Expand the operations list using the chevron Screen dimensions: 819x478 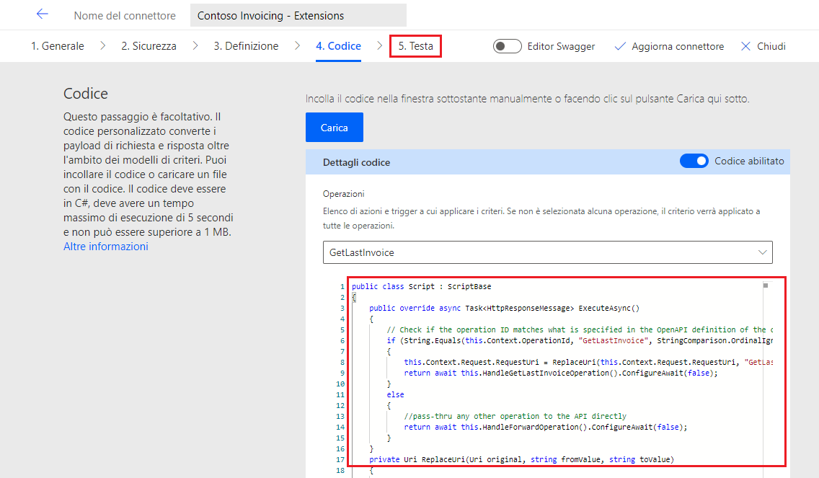point(763,252)
